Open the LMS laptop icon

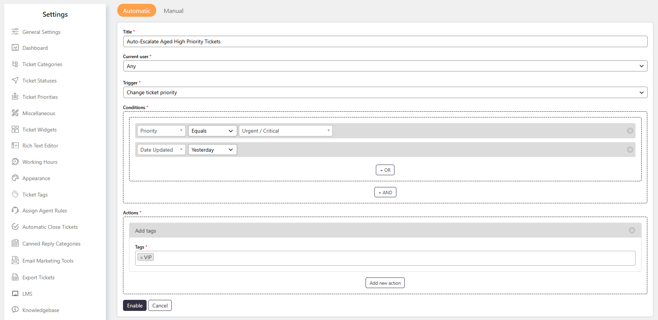click(x=15, y=293)
